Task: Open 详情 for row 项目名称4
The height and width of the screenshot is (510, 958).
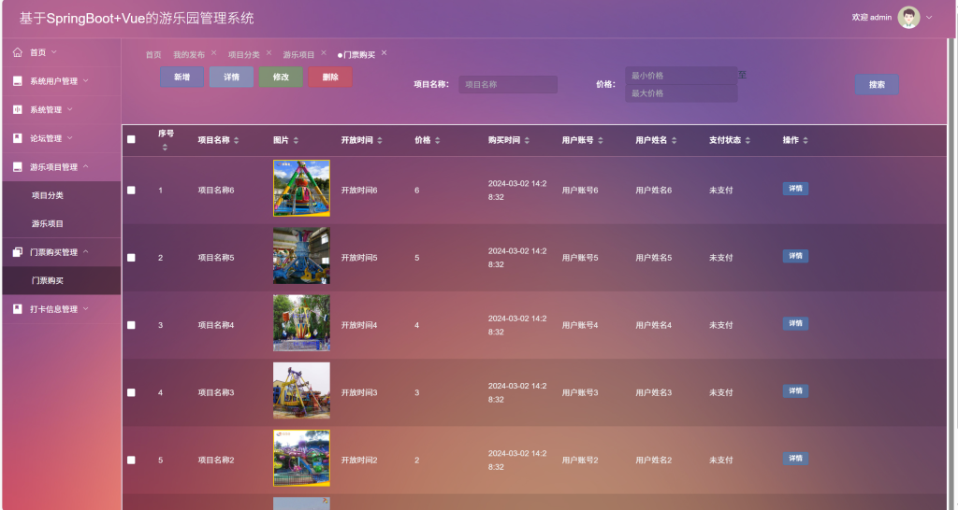Action: [795, 323]
